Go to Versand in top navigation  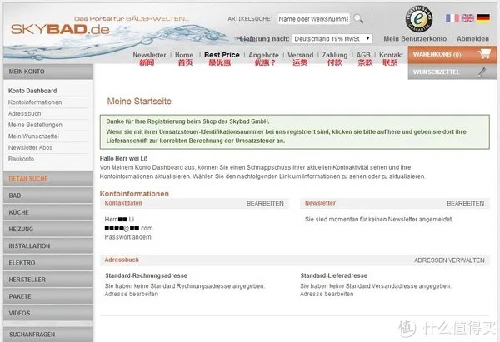pos(300,55)
